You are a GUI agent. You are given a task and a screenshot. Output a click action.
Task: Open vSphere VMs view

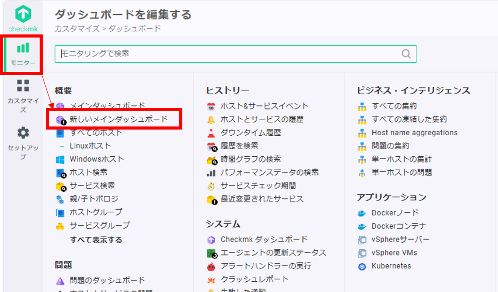tap(394, 253)
